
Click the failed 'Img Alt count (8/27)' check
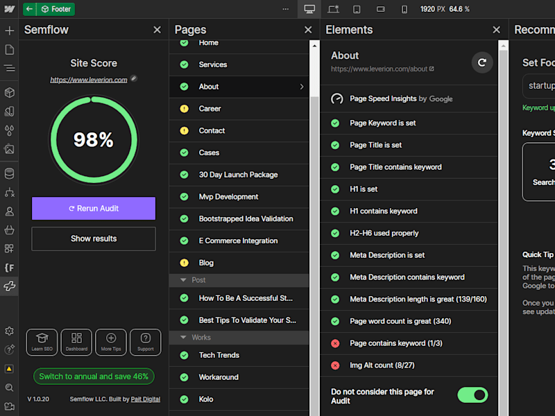tap(409, 365)
